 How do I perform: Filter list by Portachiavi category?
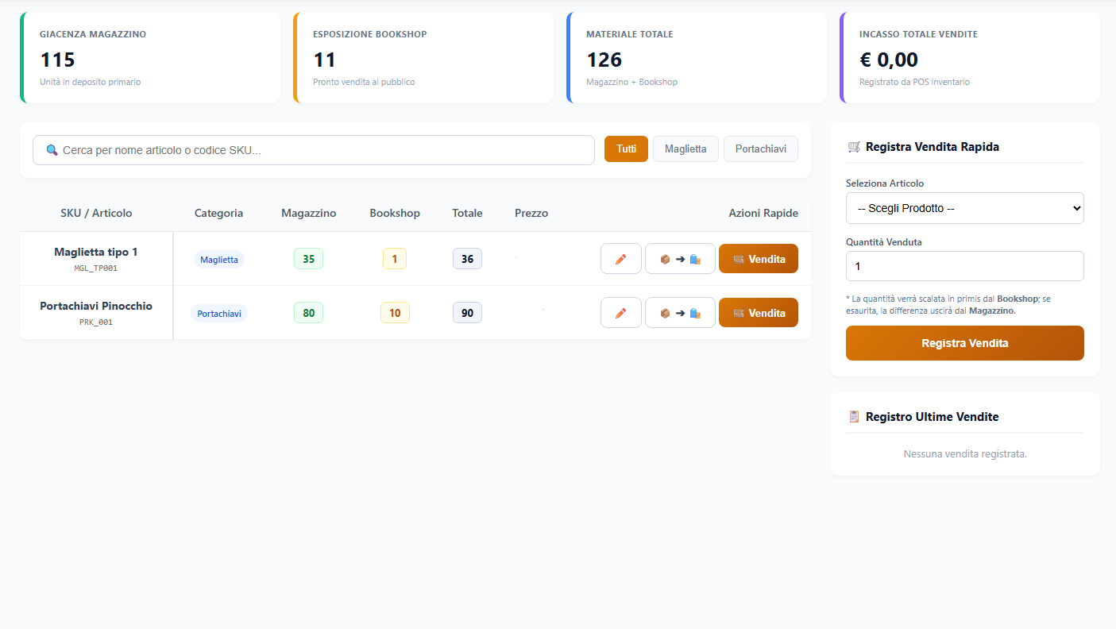click(761, 149)
